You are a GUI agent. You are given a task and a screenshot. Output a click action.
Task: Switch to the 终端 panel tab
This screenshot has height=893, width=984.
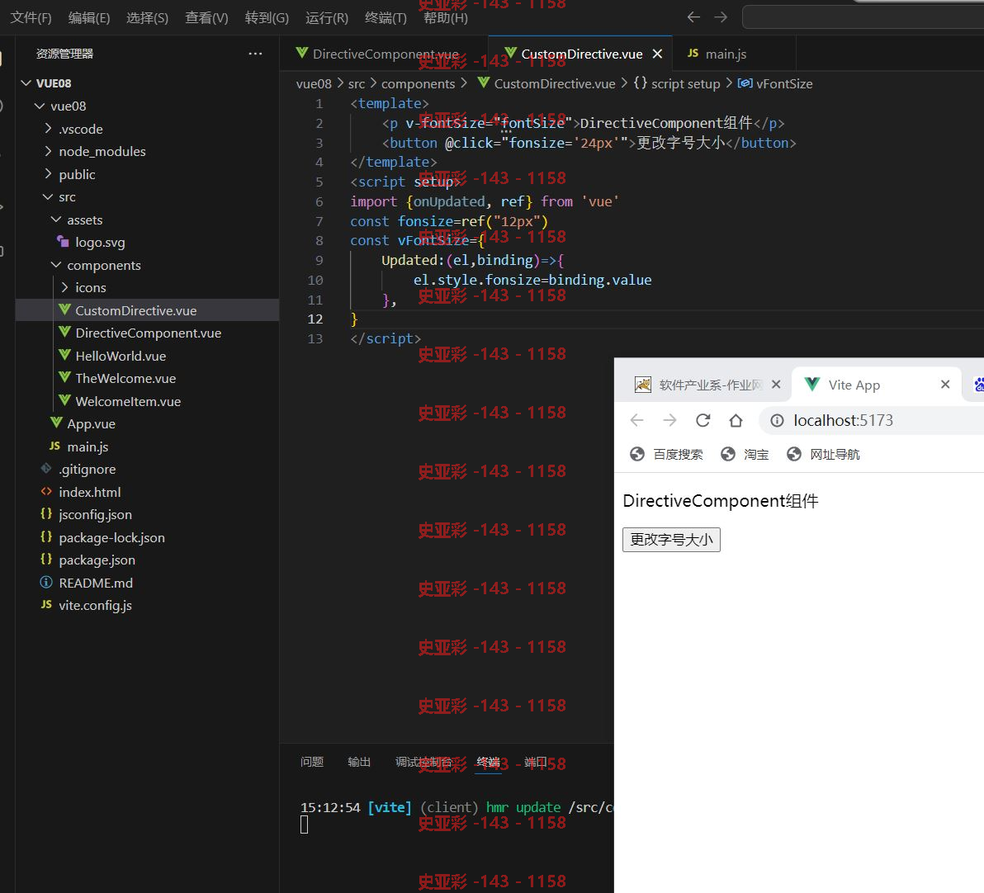point(488,762)
